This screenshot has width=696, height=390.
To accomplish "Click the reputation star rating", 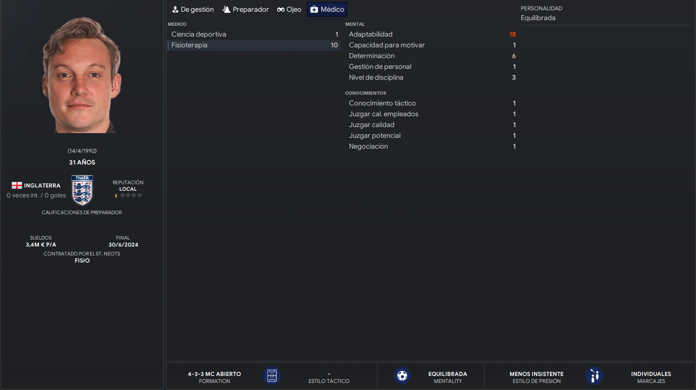I will (x=128, y=195).
